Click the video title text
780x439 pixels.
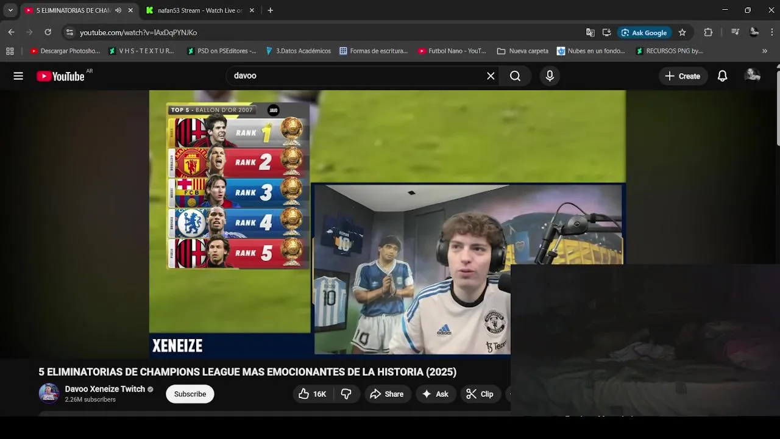(247, 372)
